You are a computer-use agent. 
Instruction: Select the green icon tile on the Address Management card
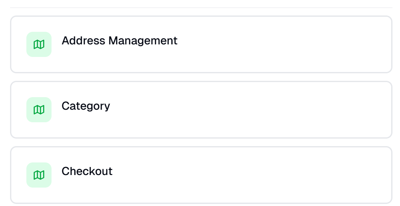coord(39,44)
